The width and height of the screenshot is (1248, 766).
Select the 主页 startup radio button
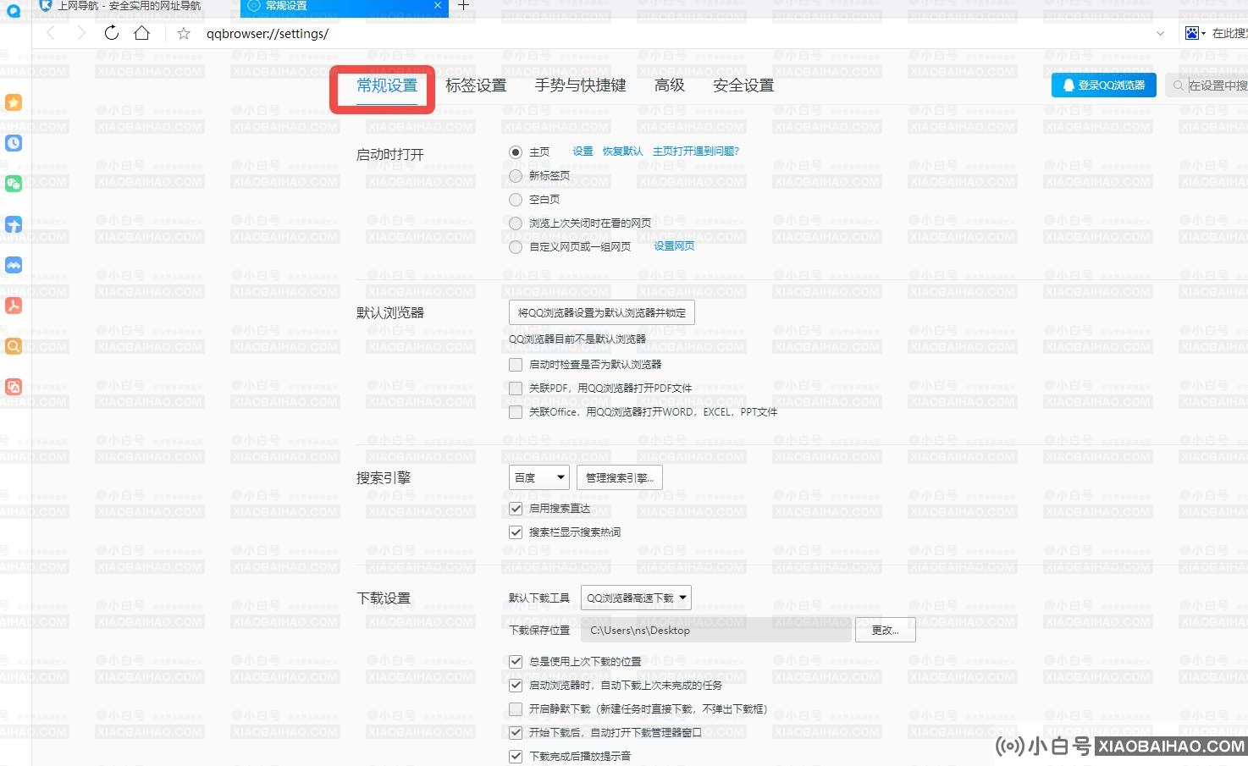click(x=516, y=152)
